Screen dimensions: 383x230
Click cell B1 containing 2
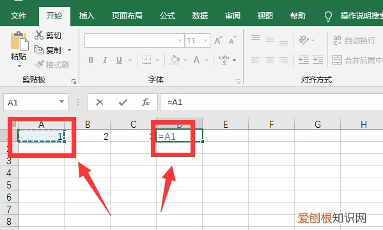[88, 136]
